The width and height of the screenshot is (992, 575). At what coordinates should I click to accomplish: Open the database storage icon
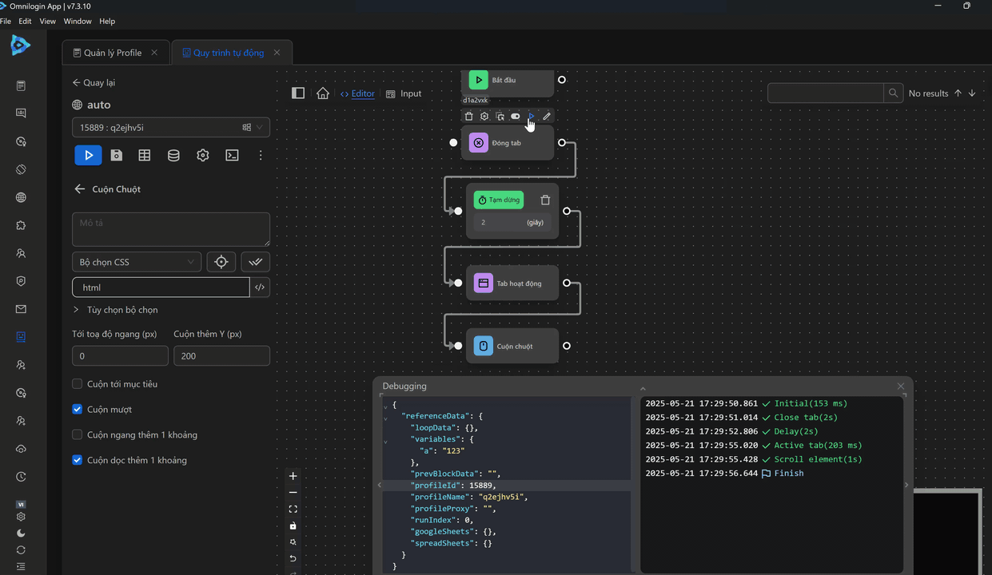173,156
